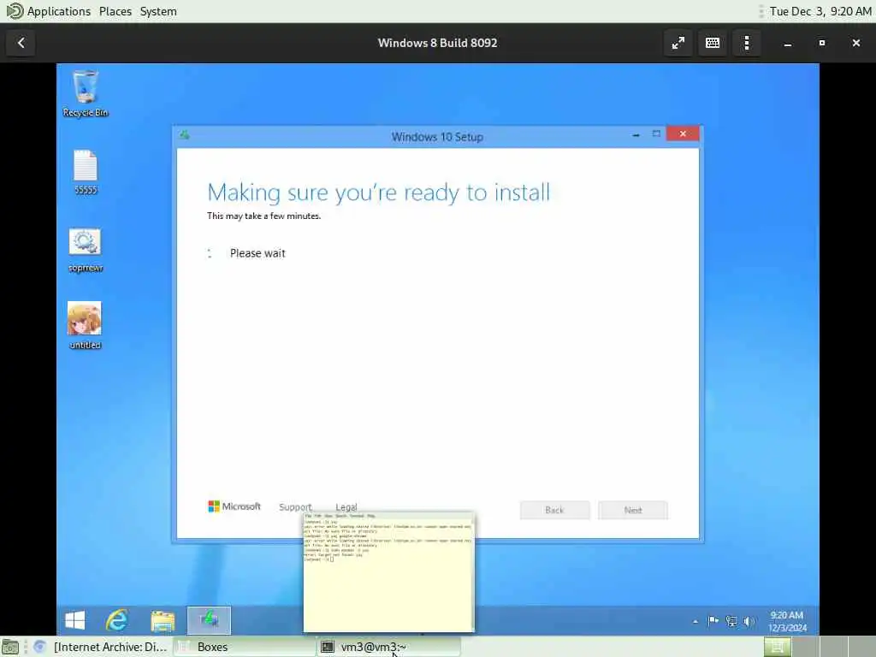Open the Boxes three-dot menu

[x=746, y=43]
